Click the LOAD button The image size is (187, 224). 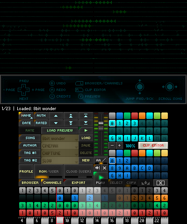[86, 138]
